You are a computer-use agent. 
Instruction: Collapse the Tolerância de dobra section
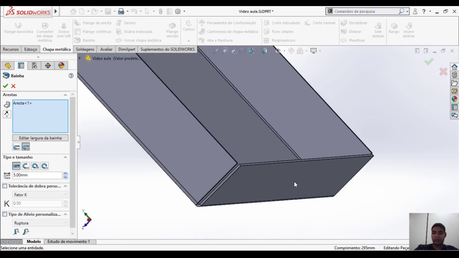tap(65, 186)
